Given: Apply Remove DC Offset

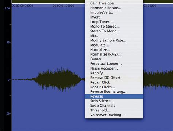Looking at the screenshot, I should pyautogui.click(x=114, y=78).
